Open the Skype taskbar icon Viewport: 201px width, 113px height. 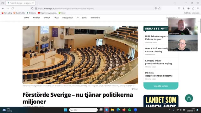[x=107, y=110]
